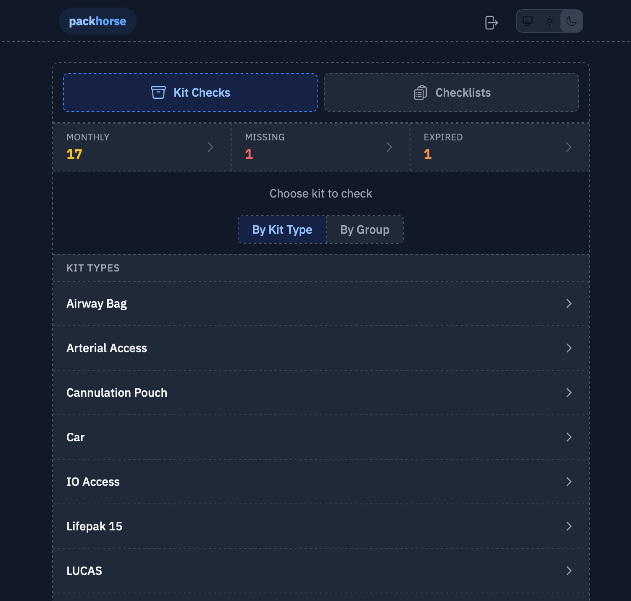Image resolution: width=631 pixels, height=601 pixels.
Task: Open the Missing items summary
Action: 320,147
